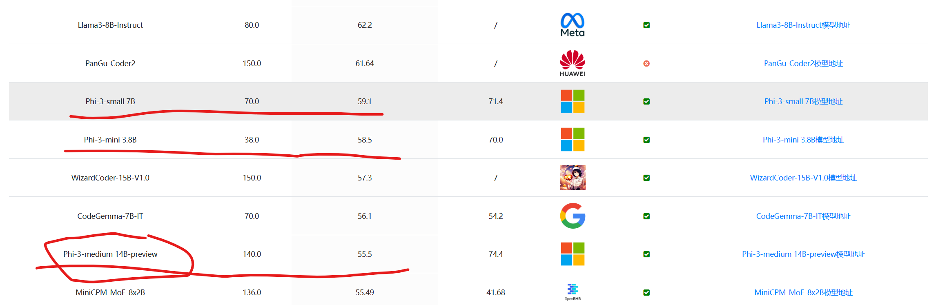This screenshot has height=305, width=936.
Task: Click the Meta logo icon
Action: tap(573, 25)
